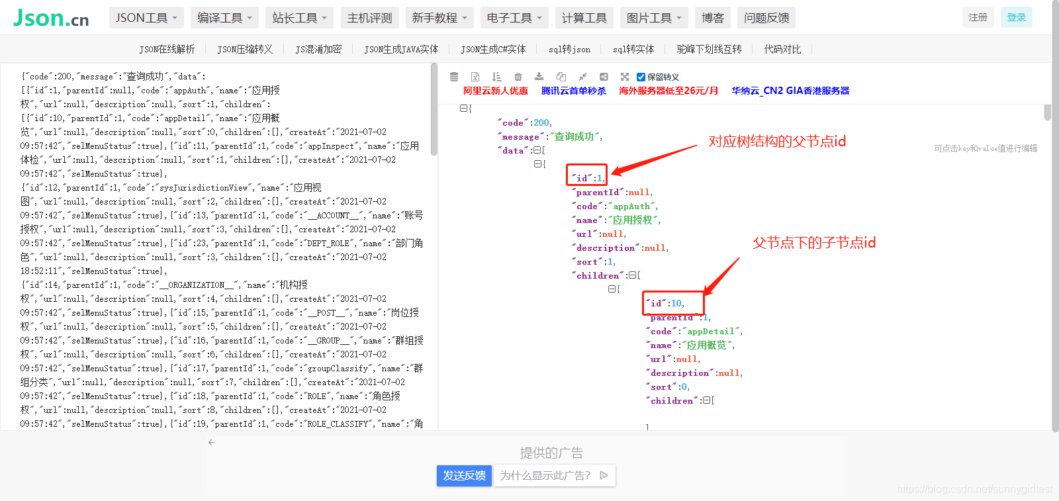Go to JSON生成C#实体 tab

tap(493, 49)
